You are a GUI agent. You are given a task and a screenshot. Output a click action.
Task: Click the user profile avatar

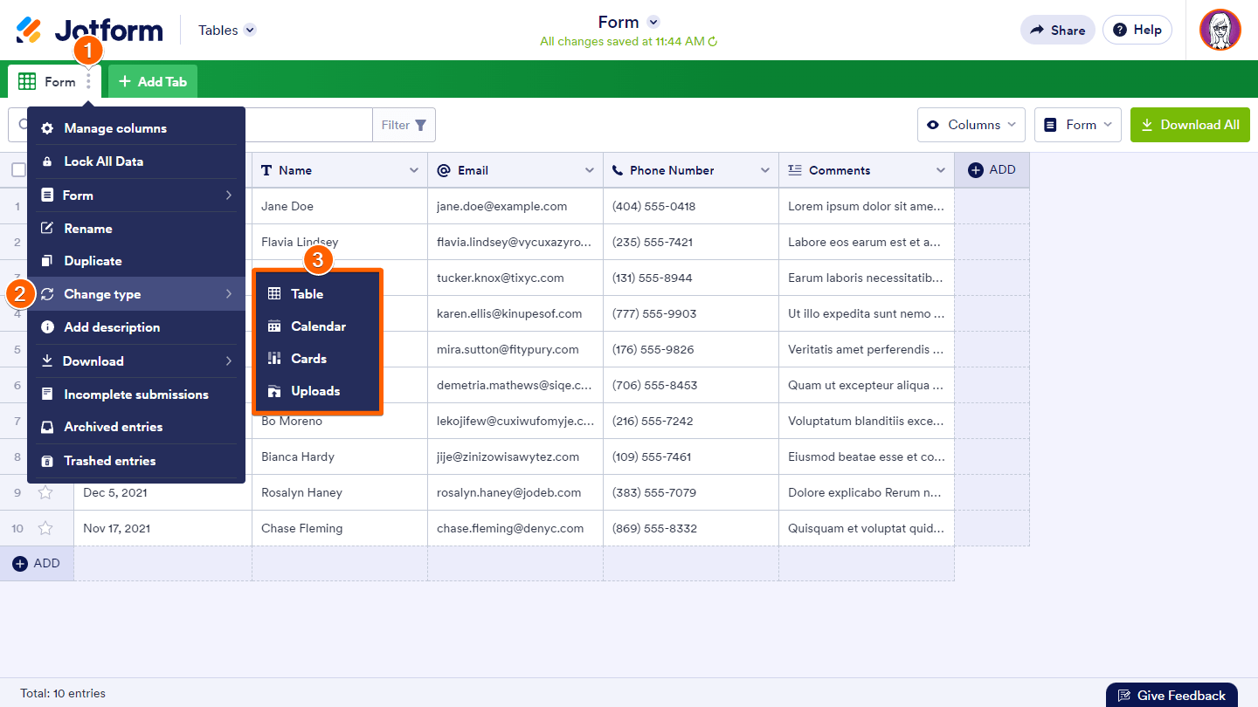[x=1220, y=31]
